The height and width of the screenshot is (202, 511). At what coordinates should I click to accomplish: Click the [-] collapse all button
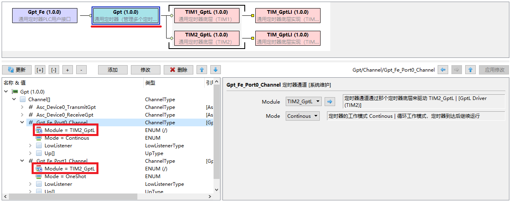(x=53, y=70)
